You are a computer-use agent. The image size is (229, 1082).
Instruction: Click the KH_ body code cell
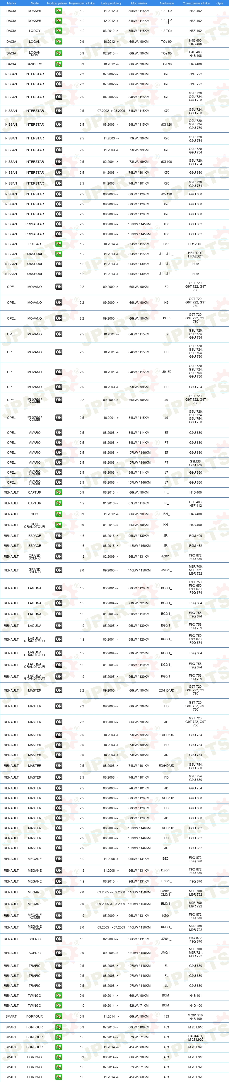pos(166,525)
